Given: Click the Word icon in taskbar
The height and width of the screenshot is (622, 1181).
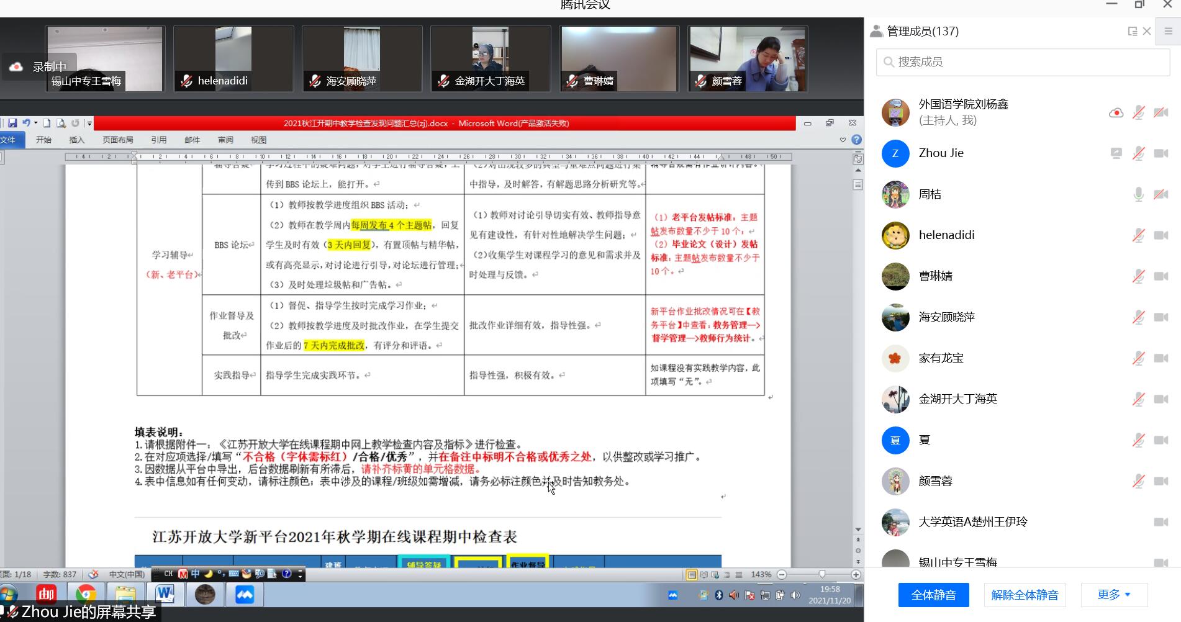Looking at the screenshot, I should pyautogui.click(x=165, y=595).
